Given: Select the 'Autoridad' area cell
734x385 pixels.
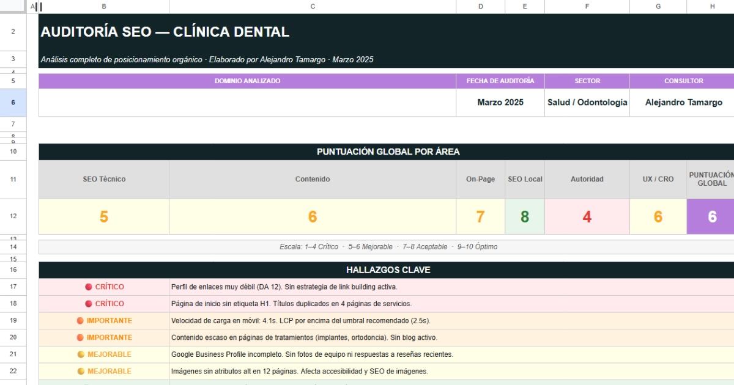Looking at the screenshot, I should click(587, 179).
